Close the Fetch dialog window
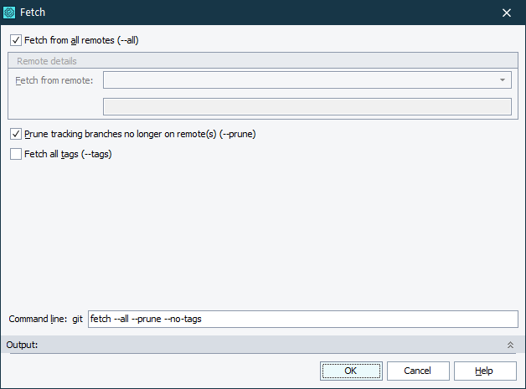 tap(506, 13)
